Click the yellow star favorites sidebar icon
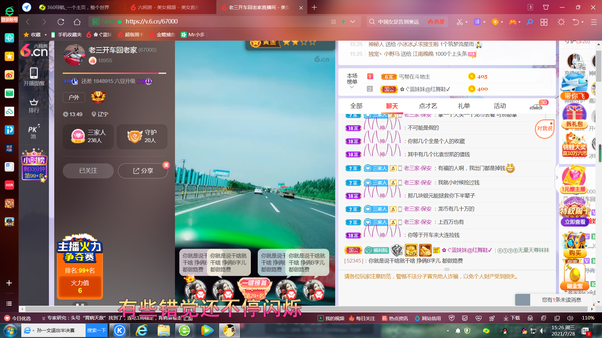The height and width of the screenshot is (338, 602). coord(9,56)
